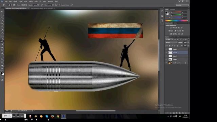This screenshot has width=217, height=122.
Task: Select the active Eraser tool in toolbox
Action: 2,41
